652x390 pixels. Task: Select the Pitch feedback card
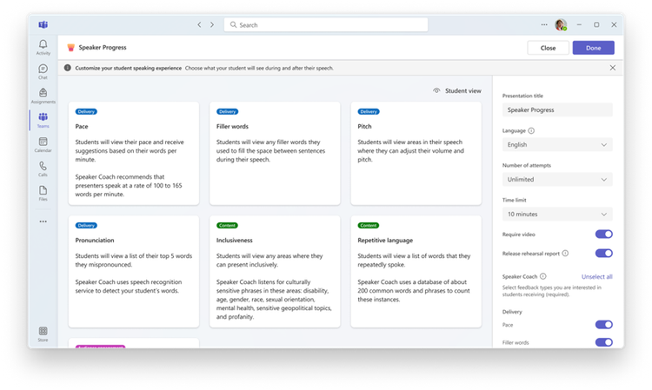click(x=416, y=153)
